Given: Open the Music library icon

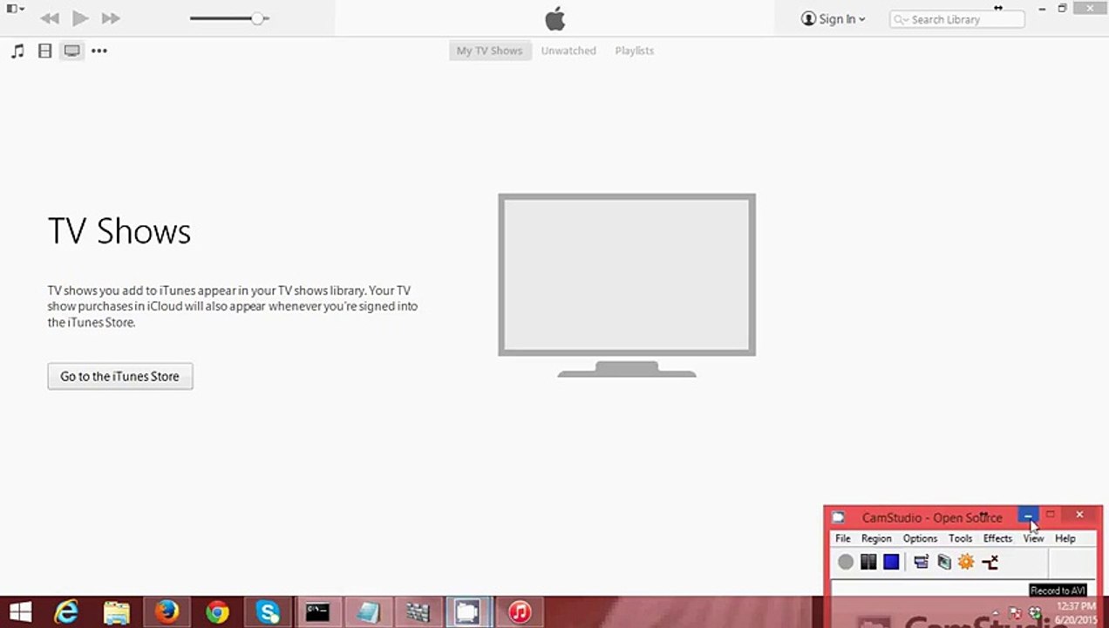Looking at the screenshot, I should (x=17, y=51).
